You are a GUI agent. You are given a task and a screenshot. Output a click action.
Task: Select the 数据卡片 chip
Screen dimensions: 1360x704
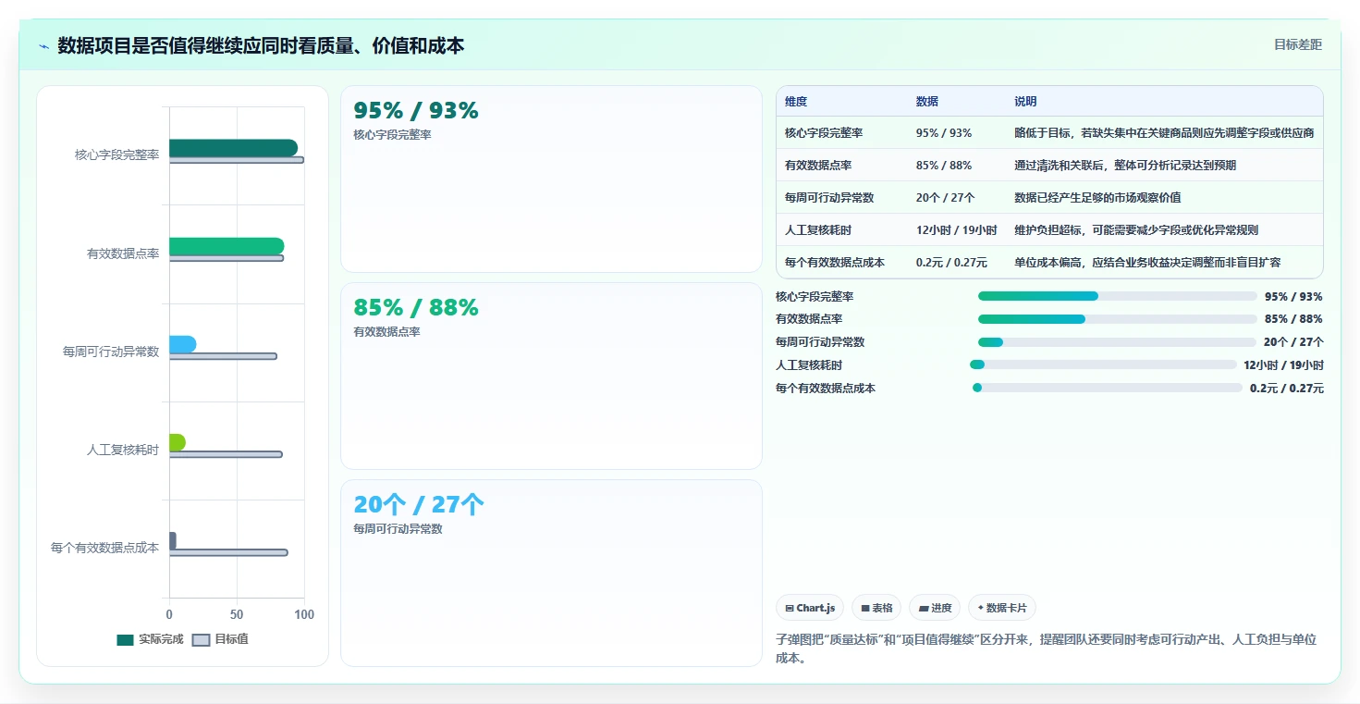click(1002, 608)
